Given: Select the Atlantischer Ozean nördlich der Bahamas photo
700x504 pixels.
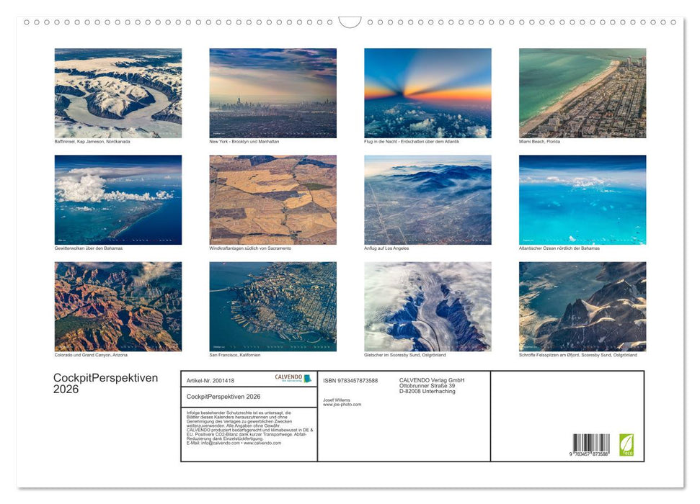Looking at the screenshot, I should click(x=582, y=199).
